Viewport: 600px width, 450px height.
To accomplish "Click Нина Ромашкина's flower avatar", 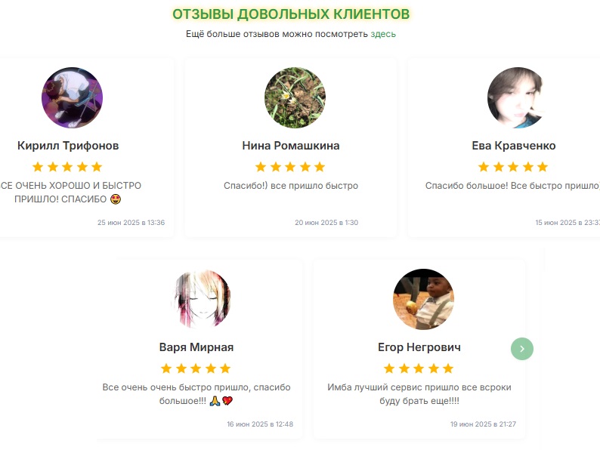I will (295, 98).
